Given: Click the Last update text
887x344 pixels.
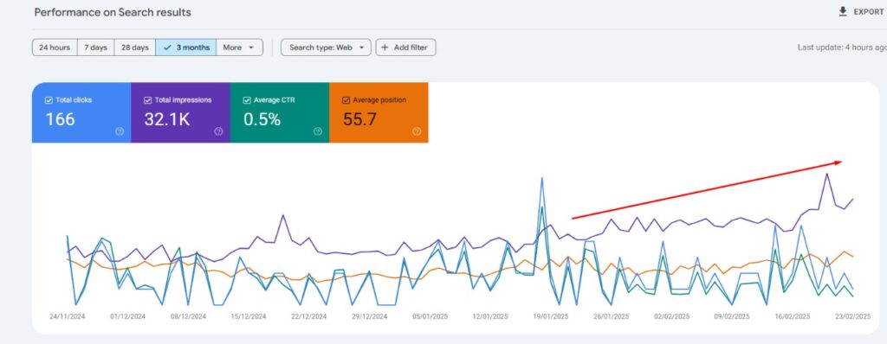Looking at the screenshot, I should coord(842,48).
